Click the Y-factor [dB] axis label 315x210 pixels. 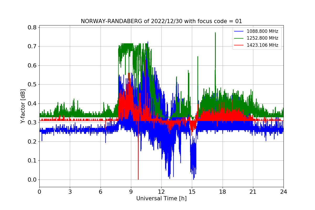(23, 106)
